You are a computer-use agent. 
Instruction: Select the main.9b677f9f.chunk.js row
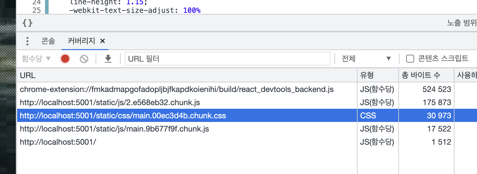pyautogui.click(x=247, y=129)
